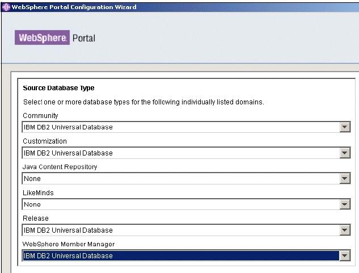359x273 pixels.
Task: Open the Java Content Repository dropdown arrow
Action: (x=345, y=179)
